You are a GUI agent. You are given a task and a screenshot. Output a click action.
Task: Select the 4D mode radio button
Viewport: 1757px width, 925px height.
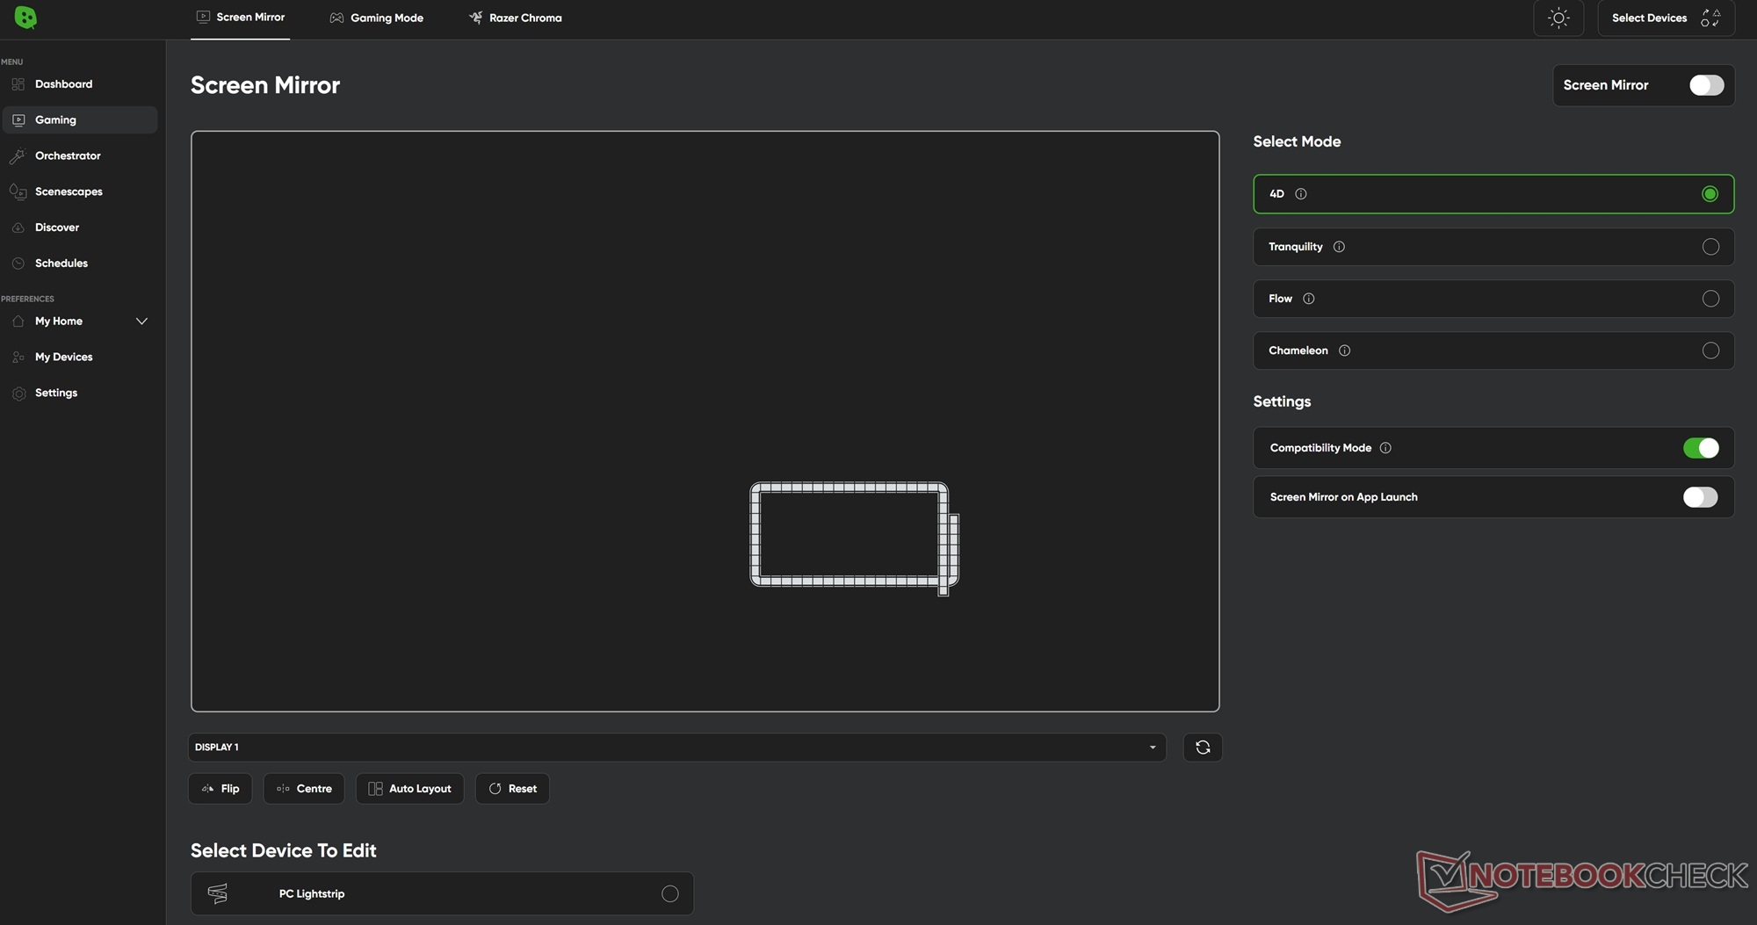coord(1710,194)
